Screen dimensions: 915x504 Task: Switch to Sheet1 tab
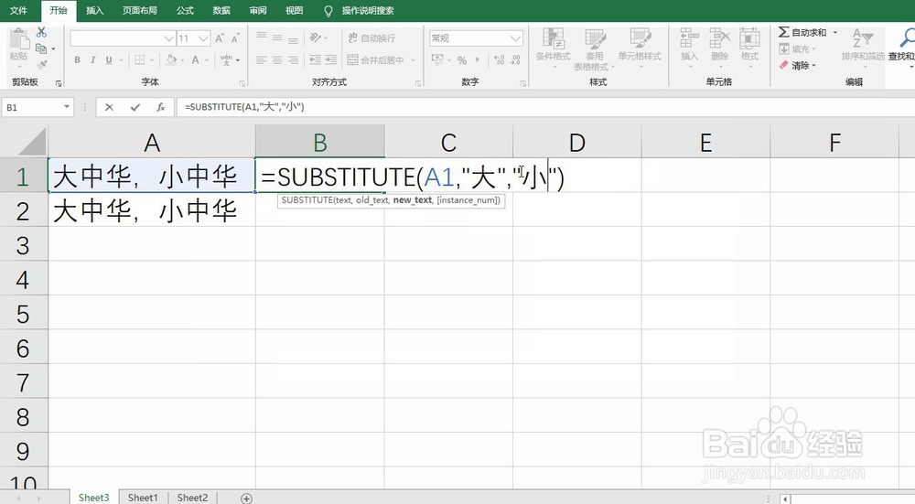coord(143,498)
